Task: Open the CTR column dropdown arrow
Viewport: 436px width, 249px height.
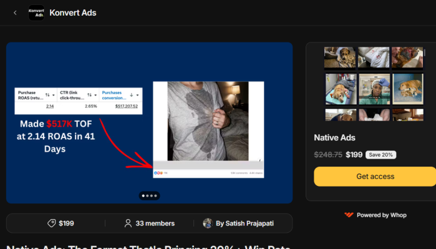Action: click(95, 95)
